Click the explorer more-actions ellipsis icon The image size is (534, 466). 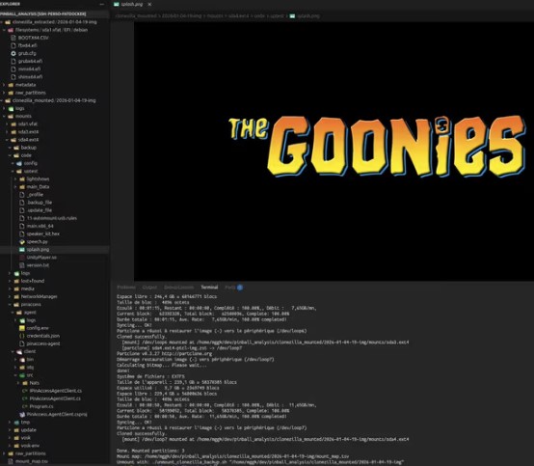tap(102, 4)
